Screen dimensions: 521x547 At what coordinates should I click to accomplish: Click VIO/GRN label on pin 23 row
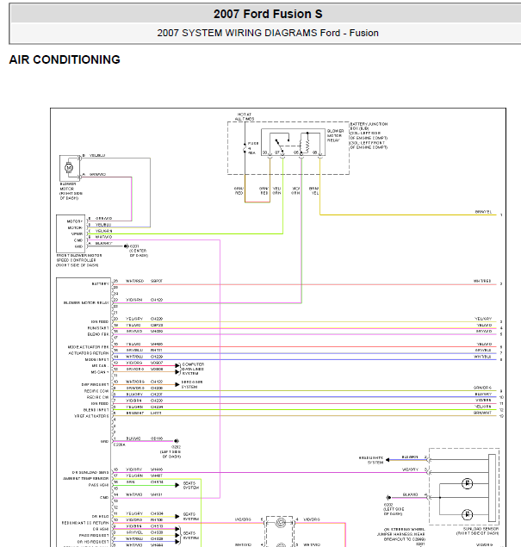pos(134,300)
